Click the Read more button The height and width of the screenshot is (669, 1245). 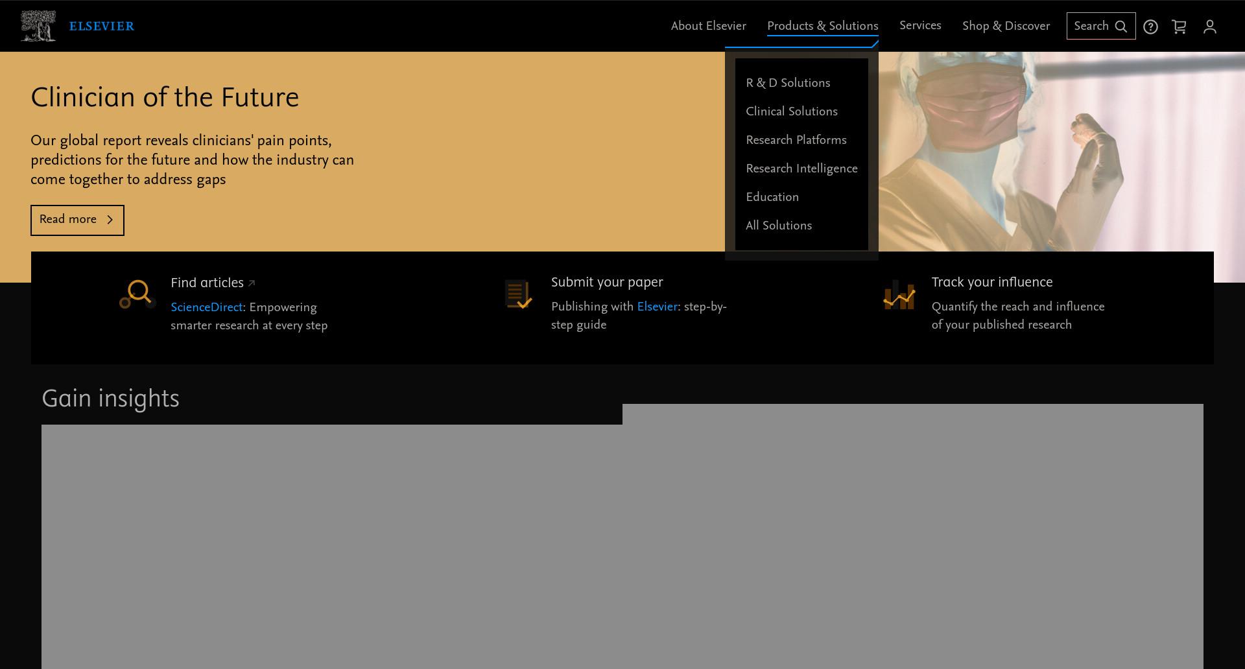pyautogui.click(x=77, y=220)
